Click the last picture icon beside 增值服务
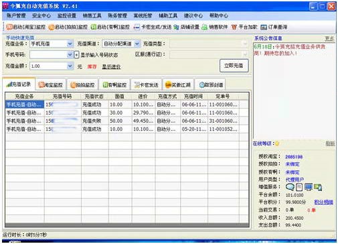The width and height of the screenshot is (338, 244). 318,187
